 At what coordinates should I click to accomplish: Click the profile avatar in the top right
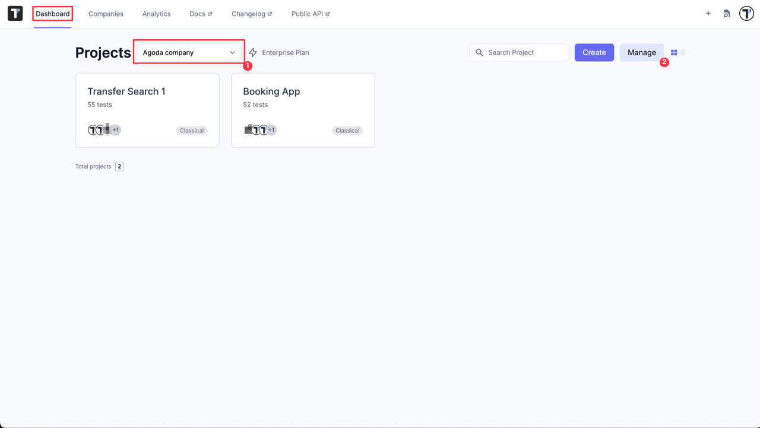pyautogui.click(x=746, y=13)
